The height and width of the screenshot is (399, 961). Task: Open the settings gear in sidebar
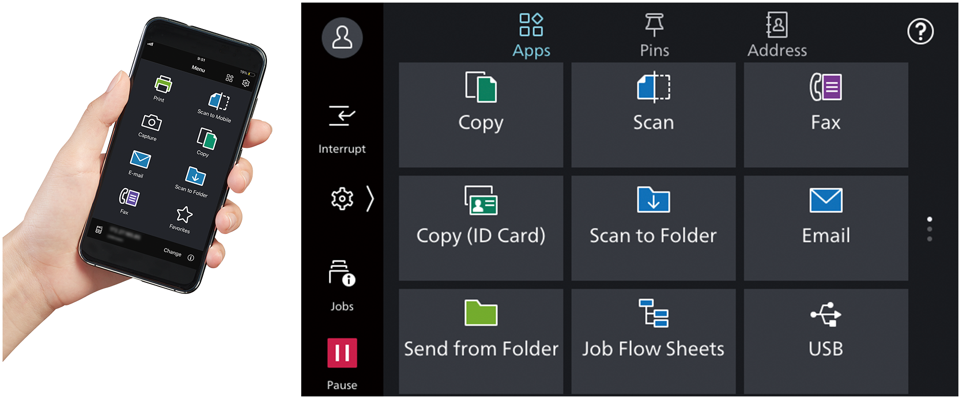[x=342, y=198]
